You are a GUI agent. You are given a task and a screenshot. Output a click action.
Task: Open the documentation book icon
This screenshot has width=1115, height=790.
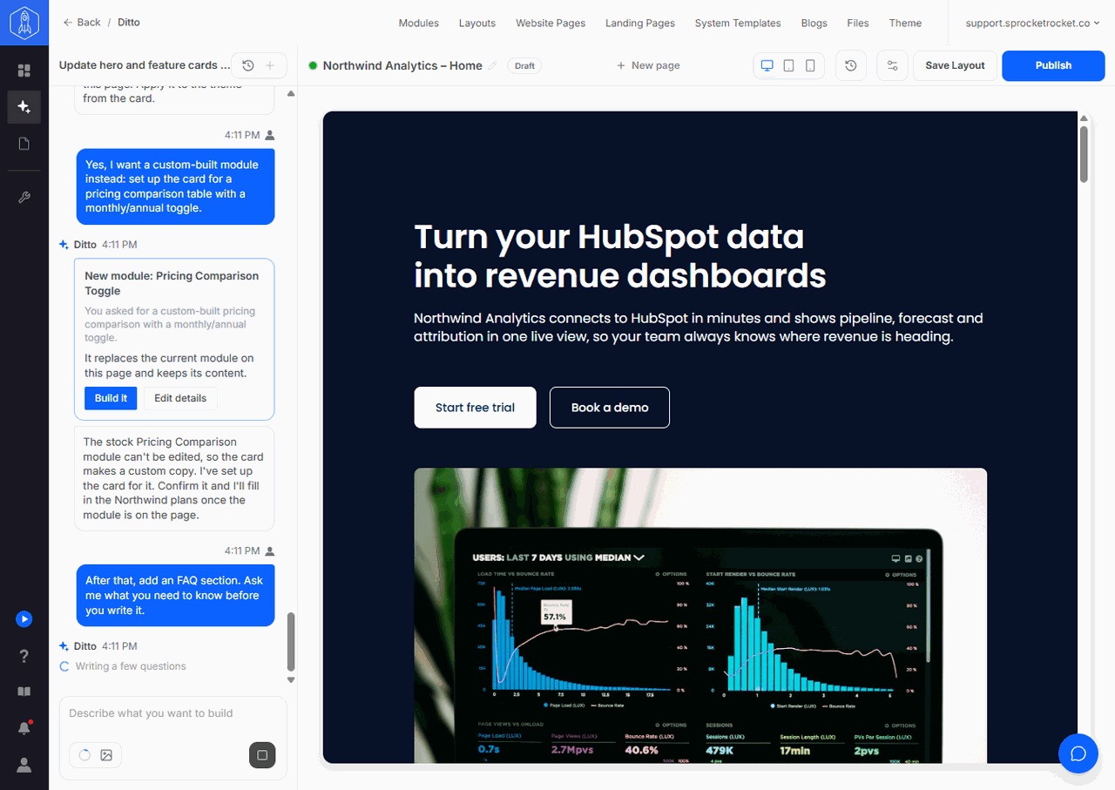pos(24,692)
